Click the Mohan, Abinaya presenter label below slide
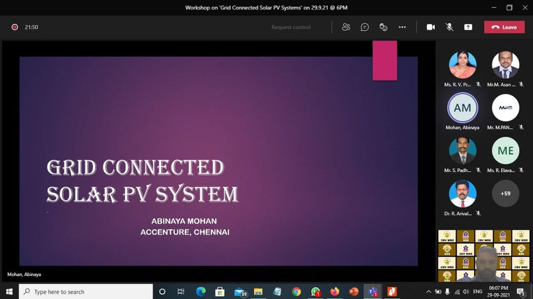The width and height of the screenshot is (533, 299). pyautogui.click(x=24, y=274)
